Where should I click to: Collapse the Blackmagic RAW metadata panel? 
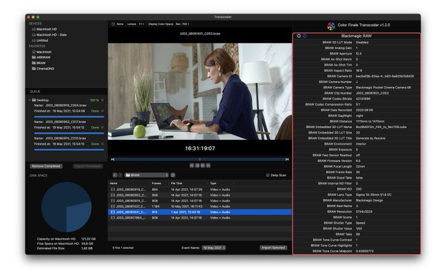pyautogui.click(x=299, y=36)
